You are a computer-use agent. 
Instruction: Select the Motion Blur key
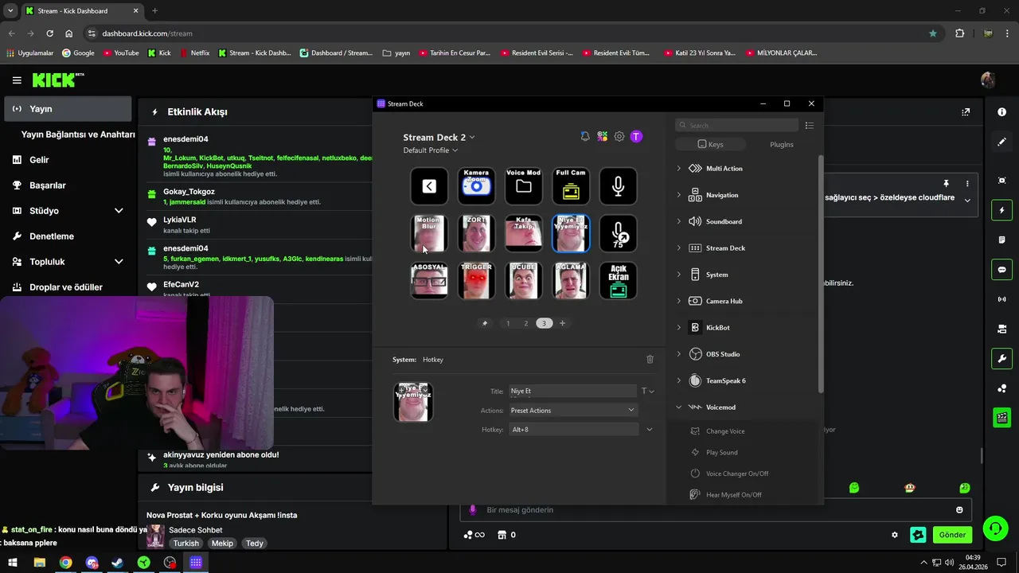pyautogui.click(x=429, y=233)
